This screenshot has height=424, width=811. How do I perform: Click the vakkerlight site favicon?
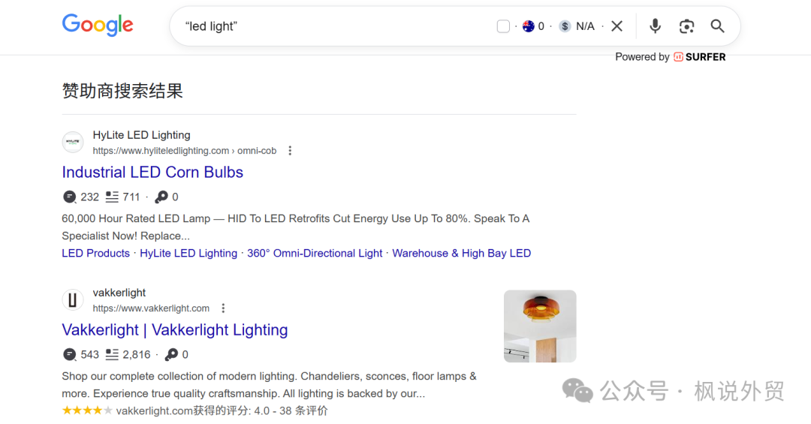(x=73, y=300)
